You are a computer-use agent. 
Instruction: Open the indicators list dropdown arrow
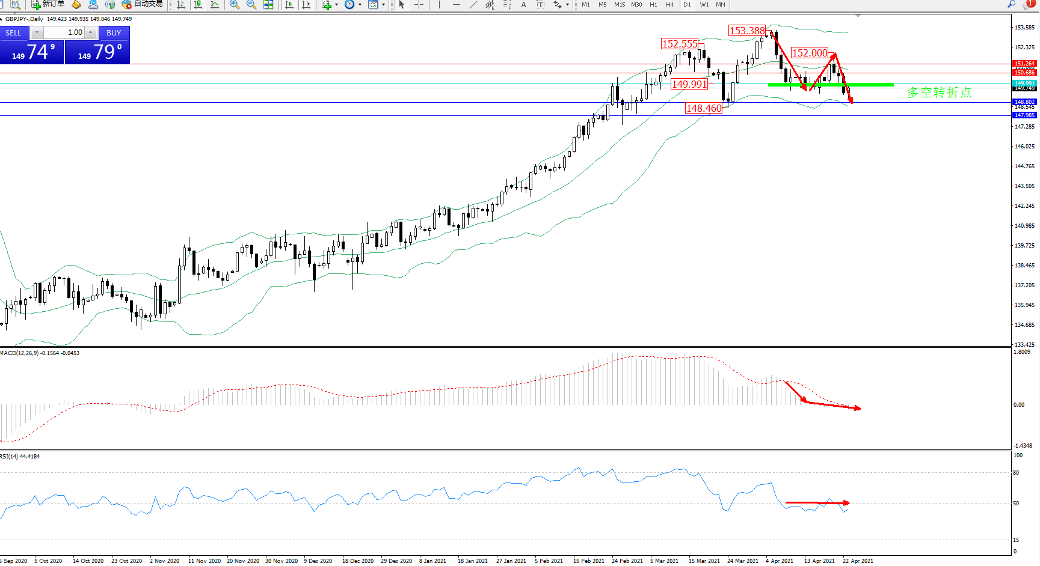tap(336, 5)
